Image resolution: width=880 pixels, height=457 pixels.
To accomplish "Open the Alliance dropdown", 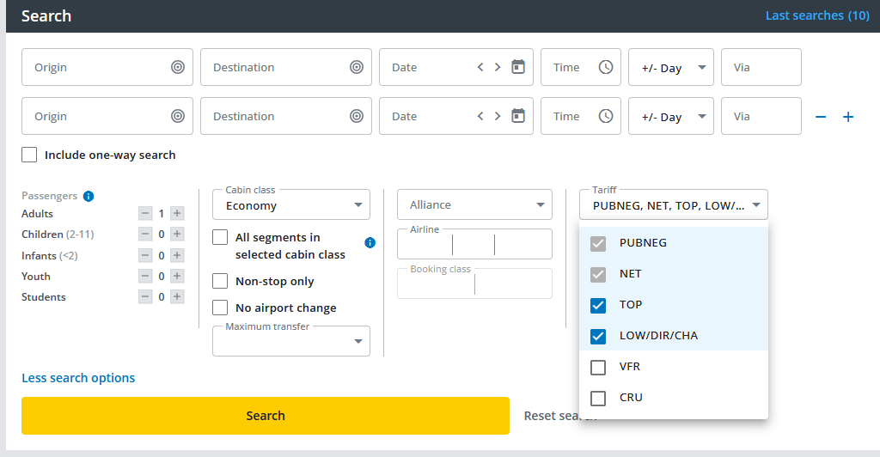I will point(474,204).
